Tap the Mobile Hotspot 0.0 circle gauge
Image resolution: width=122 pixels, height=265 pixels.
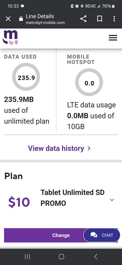pyautogui.click(x=89, y=82)
